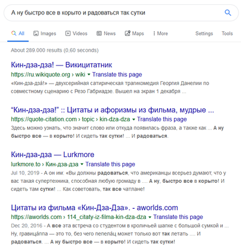This screenshot has width=241, height=249.
Task: Open the aworlds.com Цитаты из фильма result
Action: click(95, 207)
